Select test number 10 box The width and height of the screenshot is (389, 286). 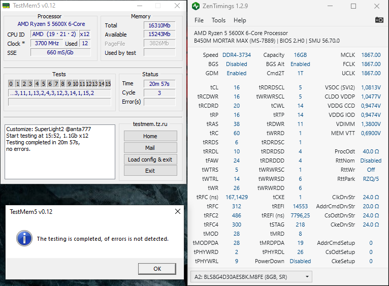point(76,84)
